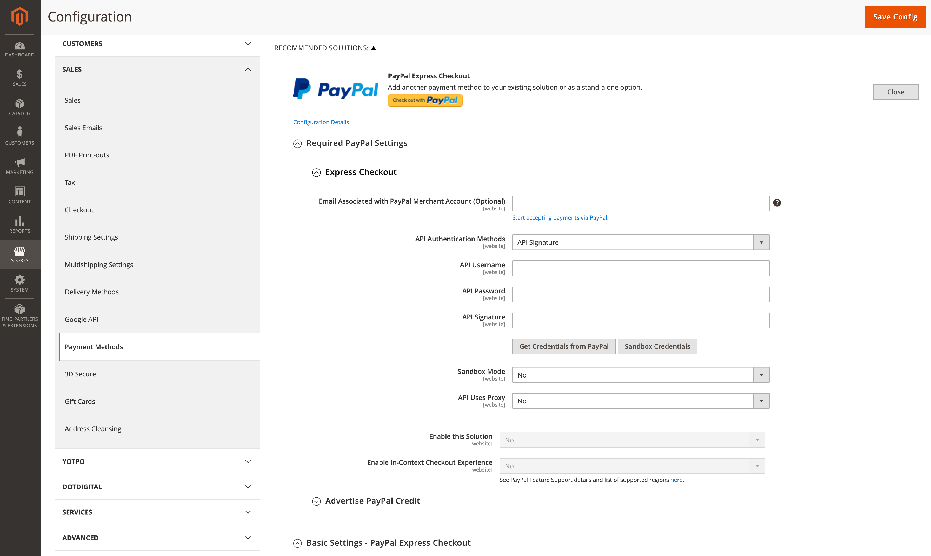Image resolution: width=931 pixels, height=556 pixels.
Task: Click the Close button for PayPal section
Action: 895,92
